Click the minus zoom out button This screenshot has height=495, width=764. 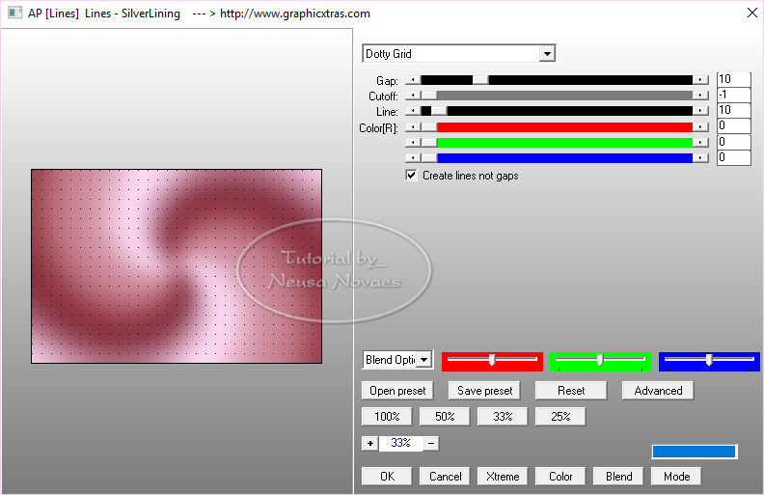(x=431, y=443)
